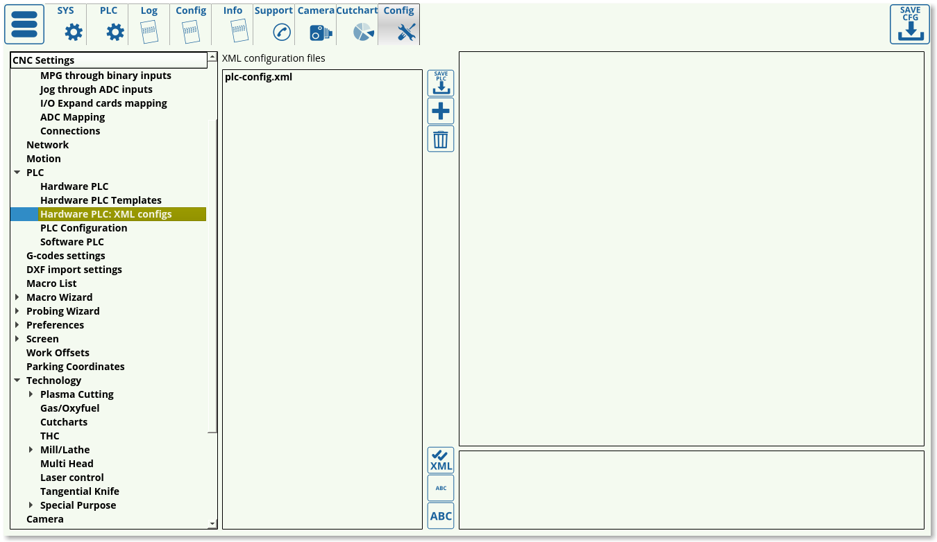Click the SAVE CFG download icon
This screenshot has height=542, width=937.
coord(909,24)
